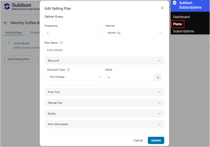Open Plans in the sidebar menu

[178, 24]
